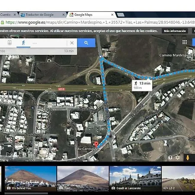The image size is (195, 195).
Task: Click the Más información cookies button
Action: pyautogui.click(x=175, y=31)
